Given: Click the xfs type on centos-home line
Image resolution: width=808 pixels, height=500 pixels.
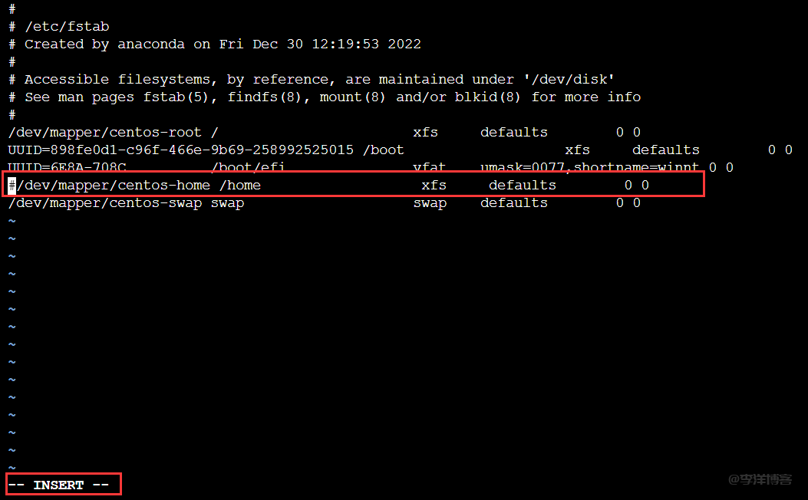Looking at the screenshot, I should coord(434,186).
